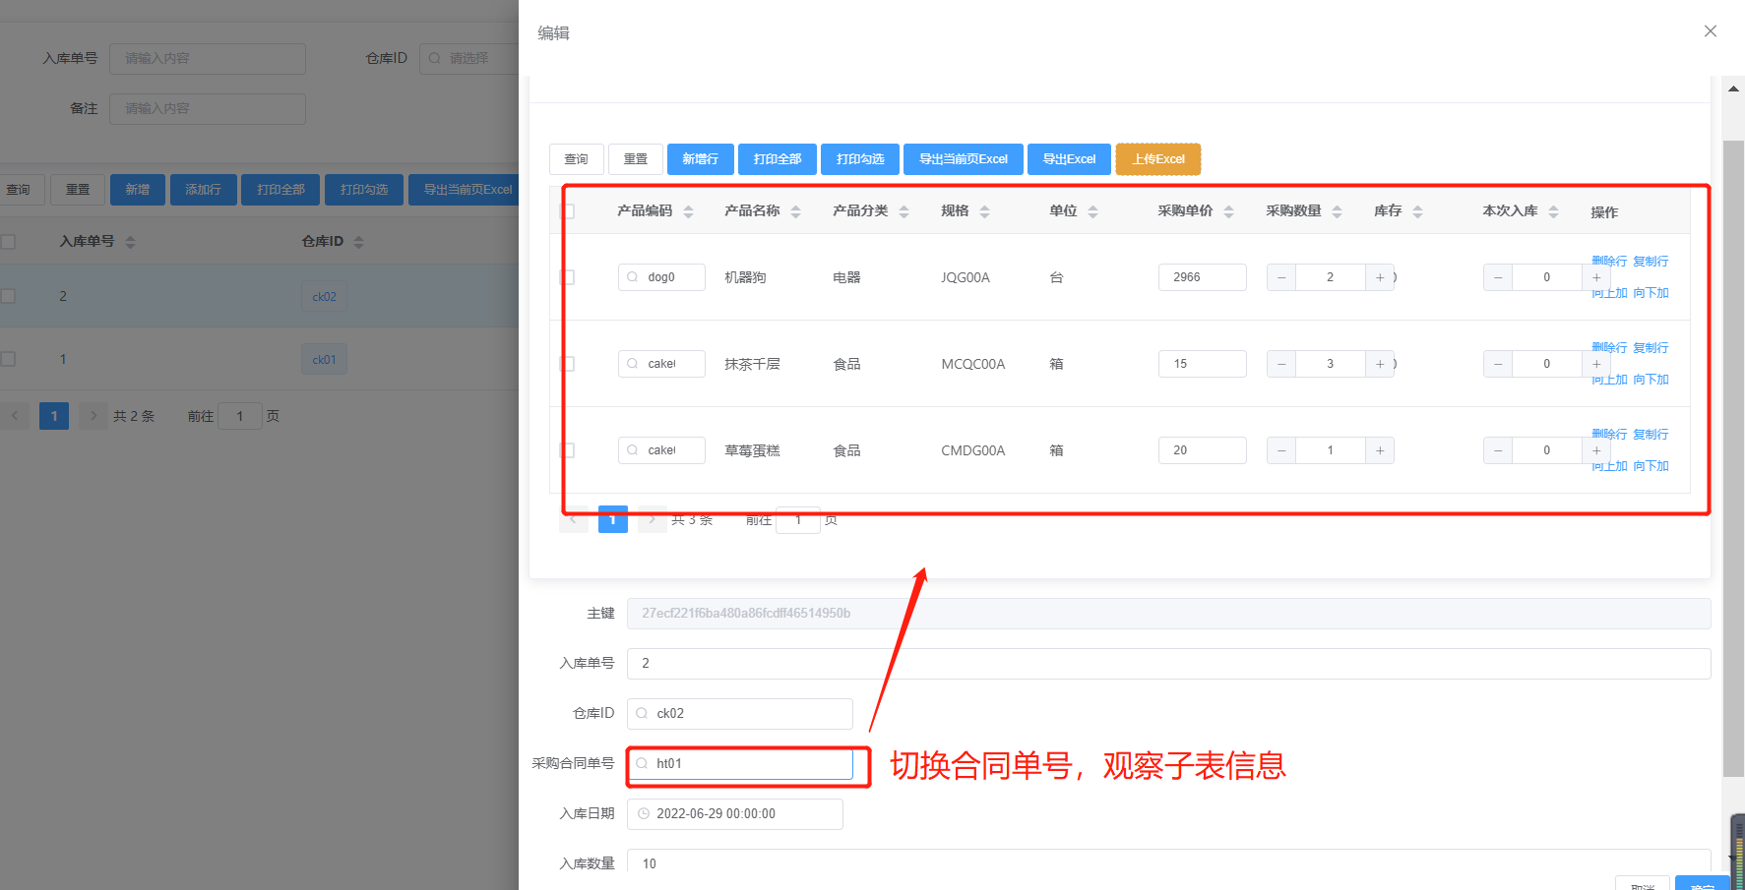Click the 导出Excel button
This screenshot has width=1745, height=890.
coord(1069,159)
